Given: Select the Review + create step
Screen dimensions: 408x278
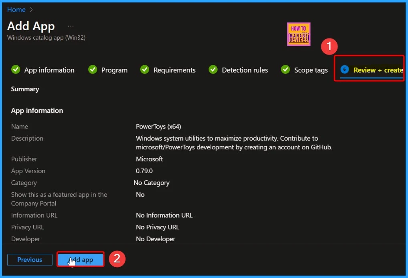Looking at the screenshot, I should click(x=378, y=70).
